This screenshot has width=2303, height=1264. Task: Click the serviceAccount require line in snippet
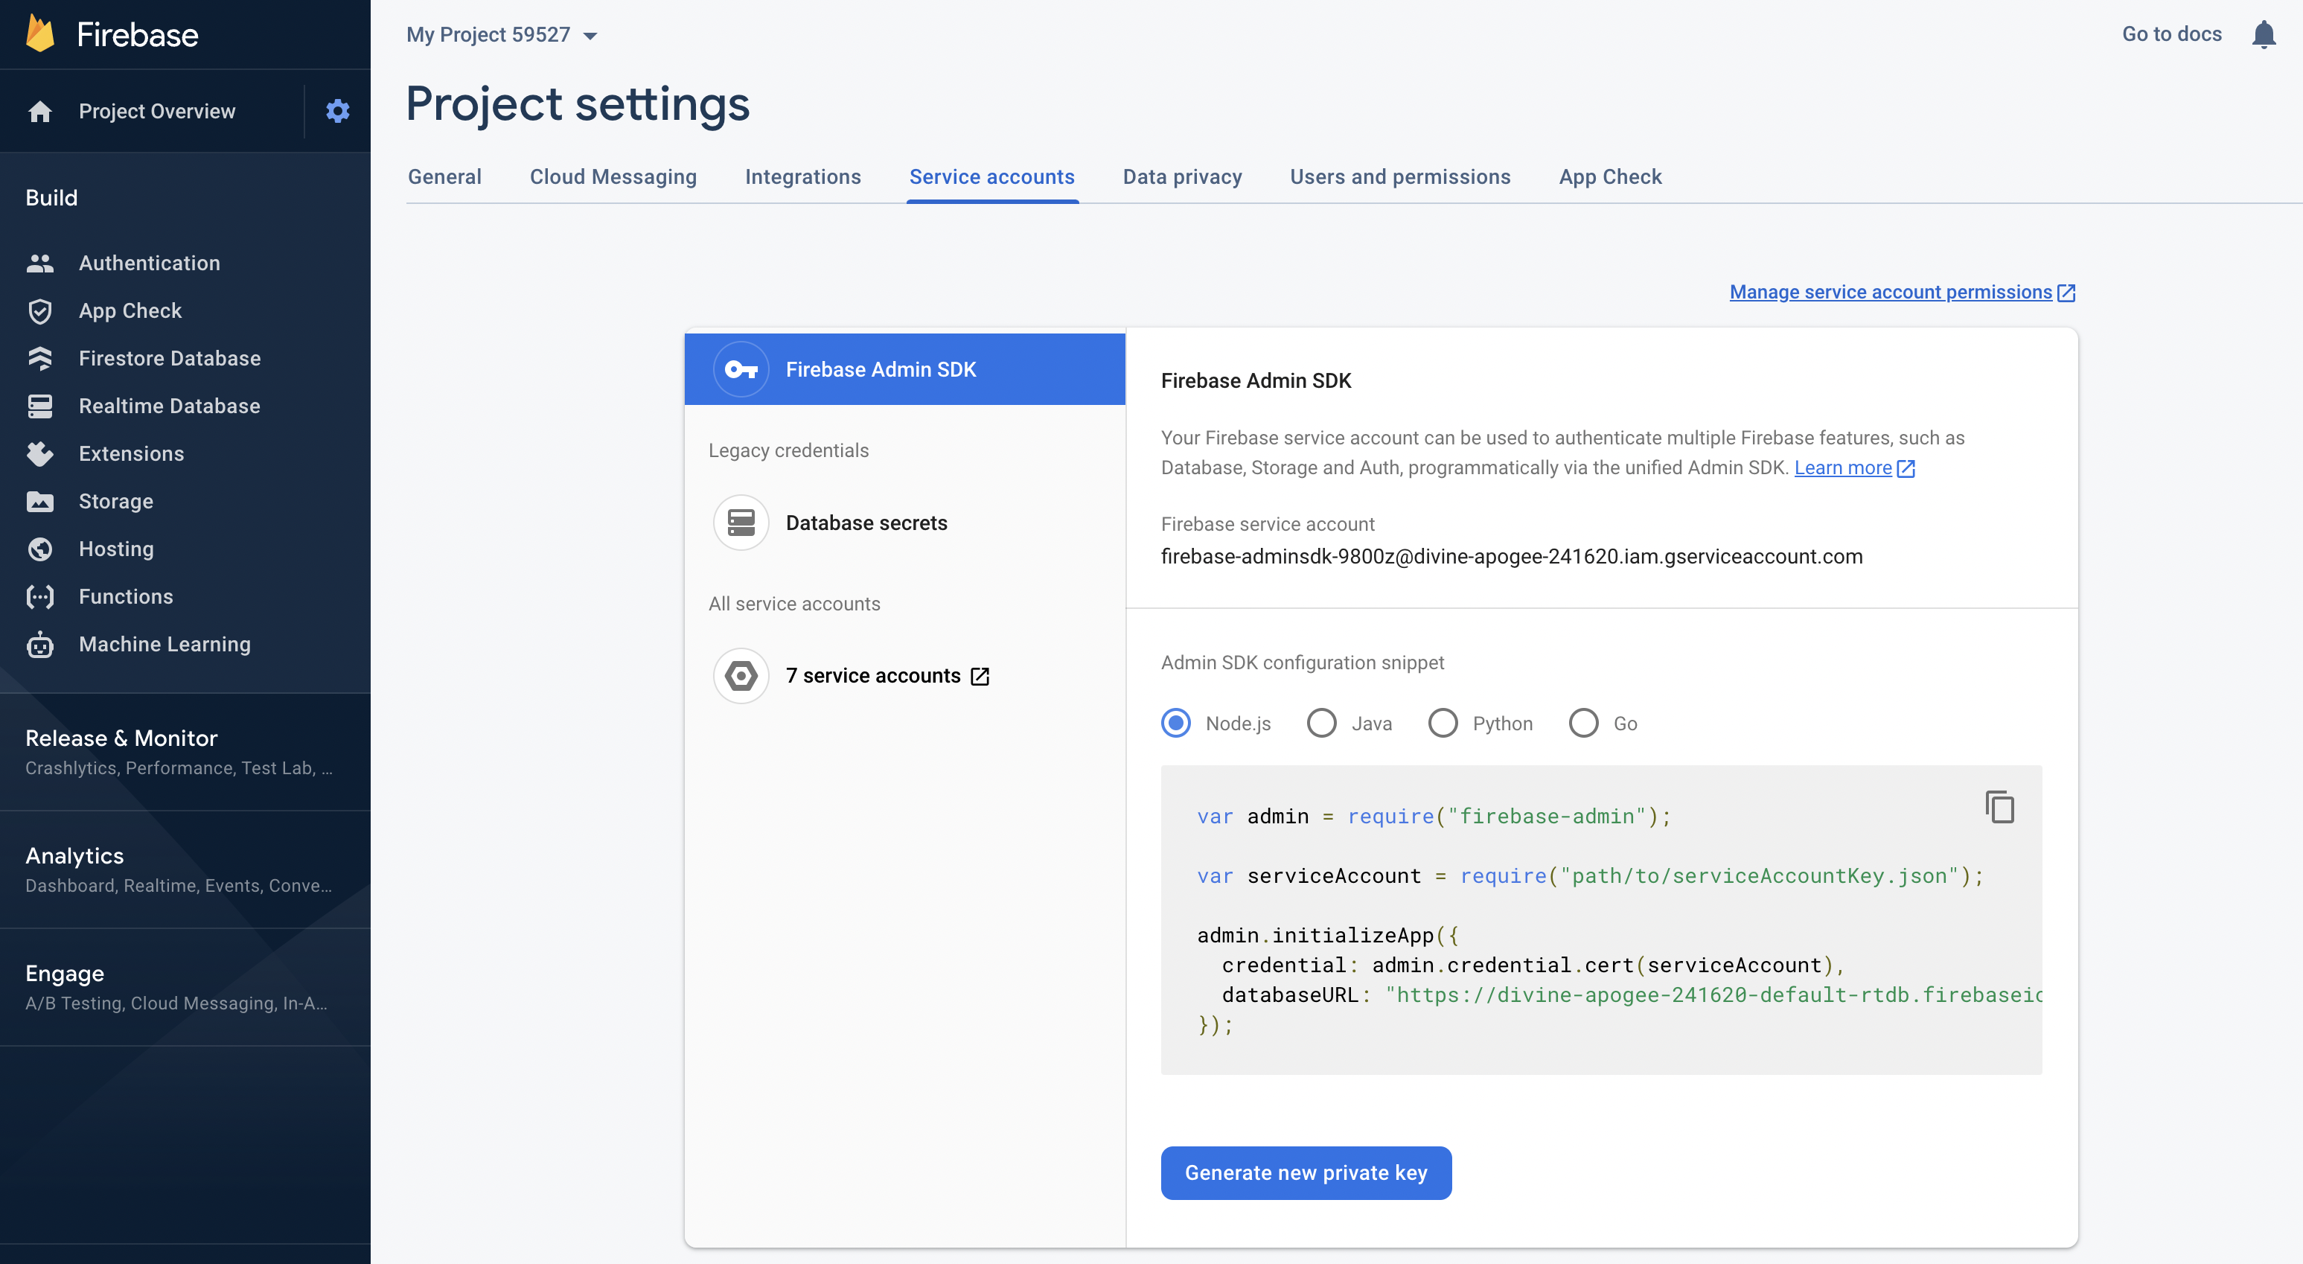pyautogui.click(x=1590, y=876)
